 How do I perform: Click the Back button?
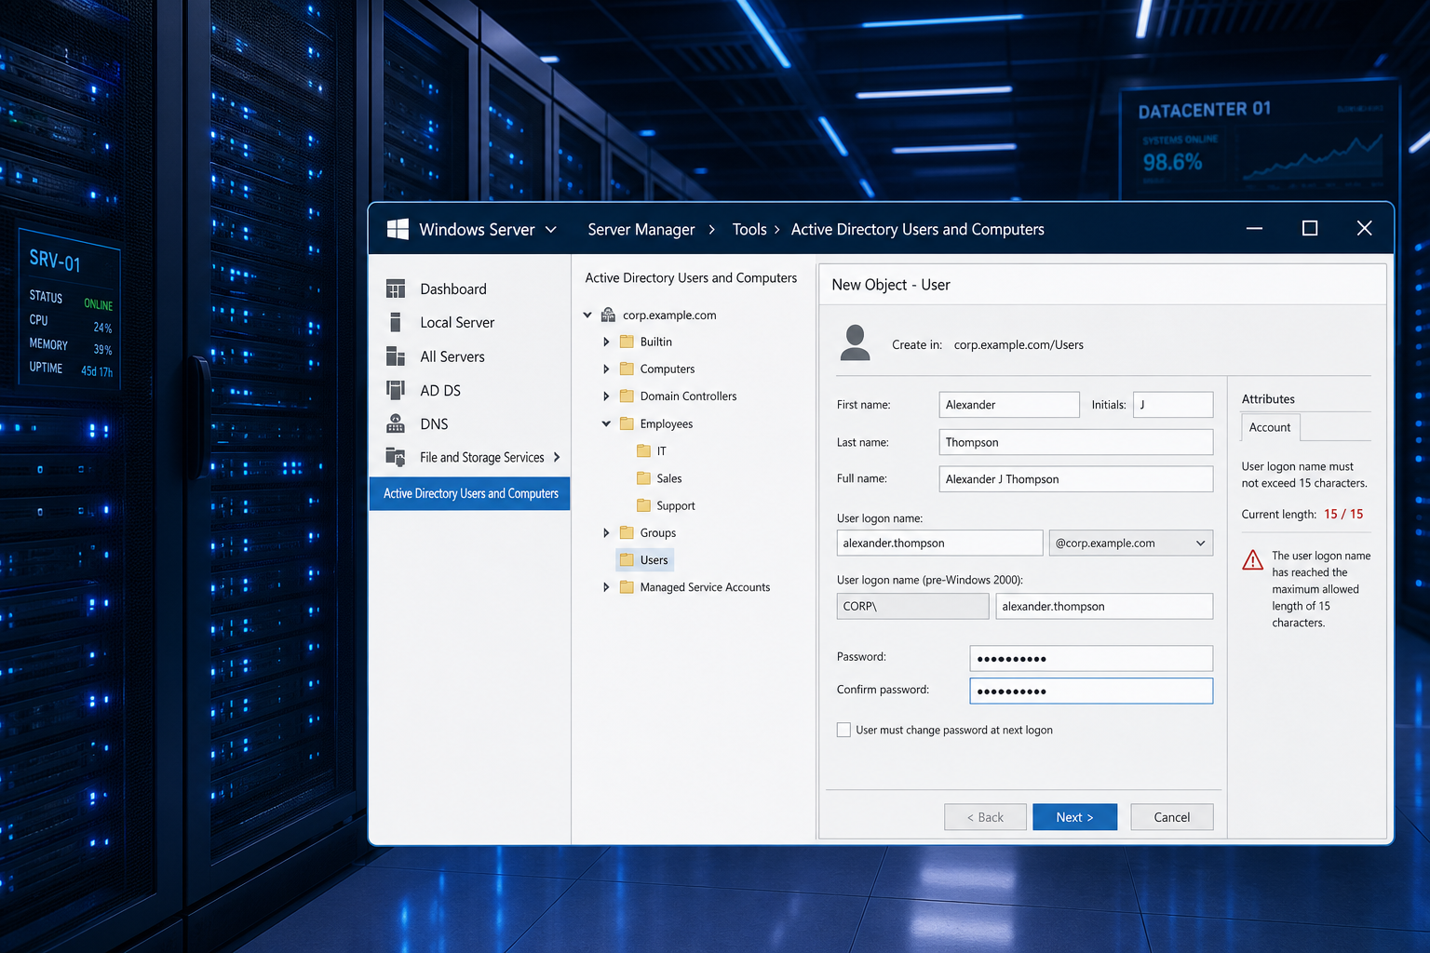(985, 817)
